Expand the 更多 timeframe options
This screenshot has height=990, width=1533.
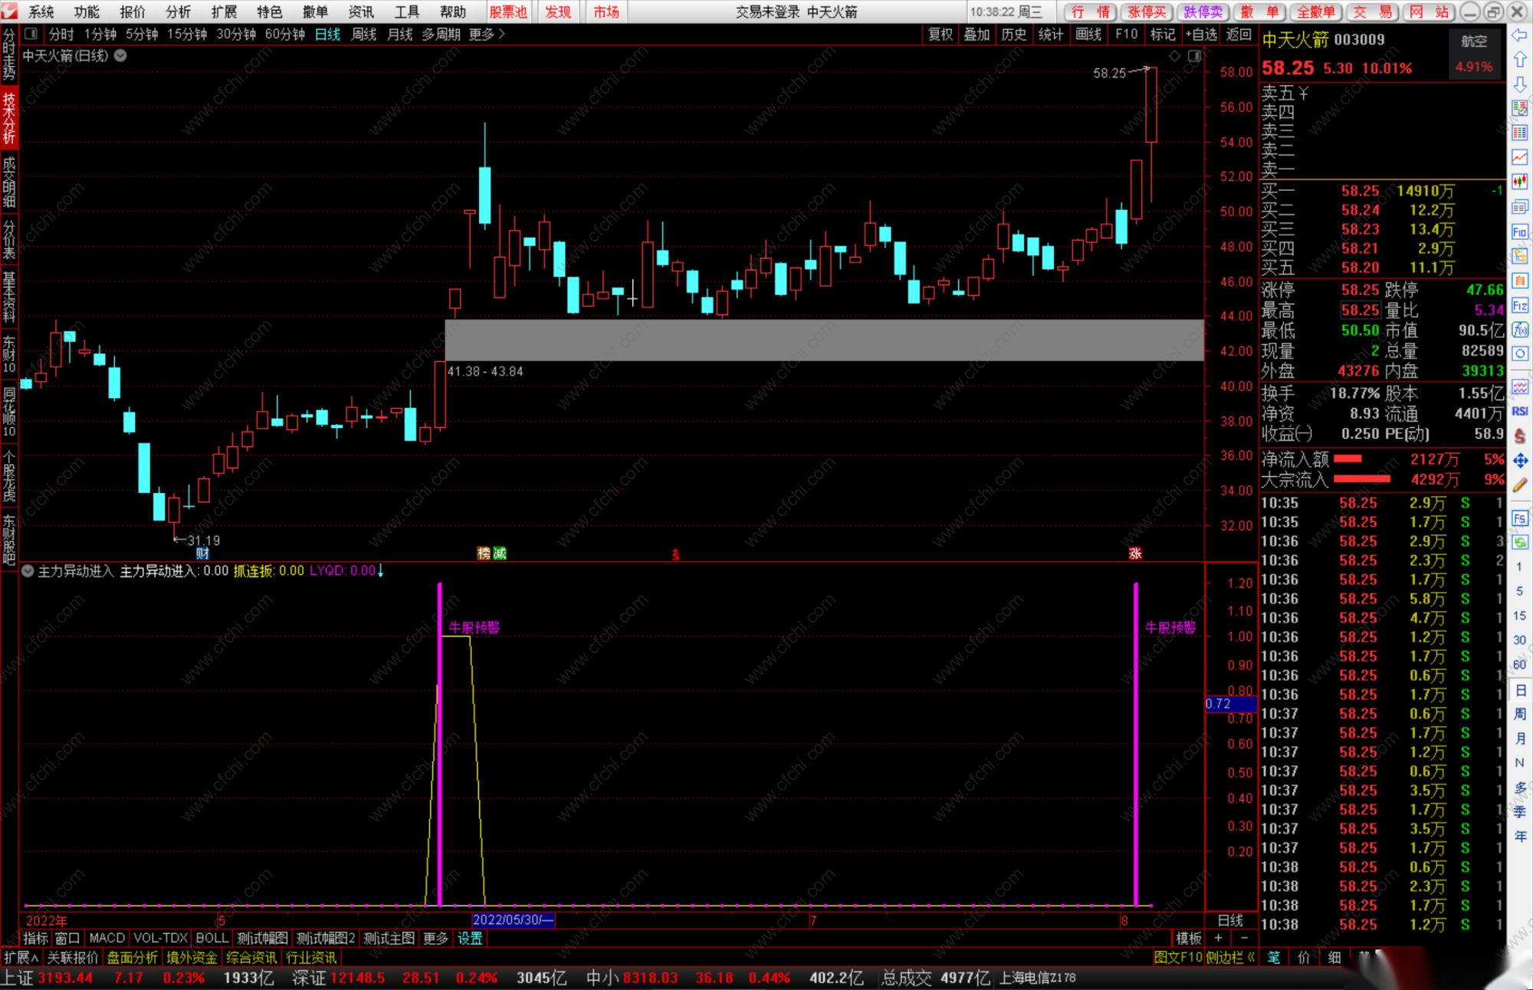point(487,35)
